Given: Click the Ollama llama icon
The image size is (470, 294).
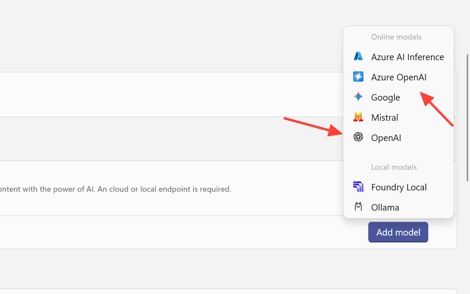Looking at the screenshot, I should (x=358, y=207).
